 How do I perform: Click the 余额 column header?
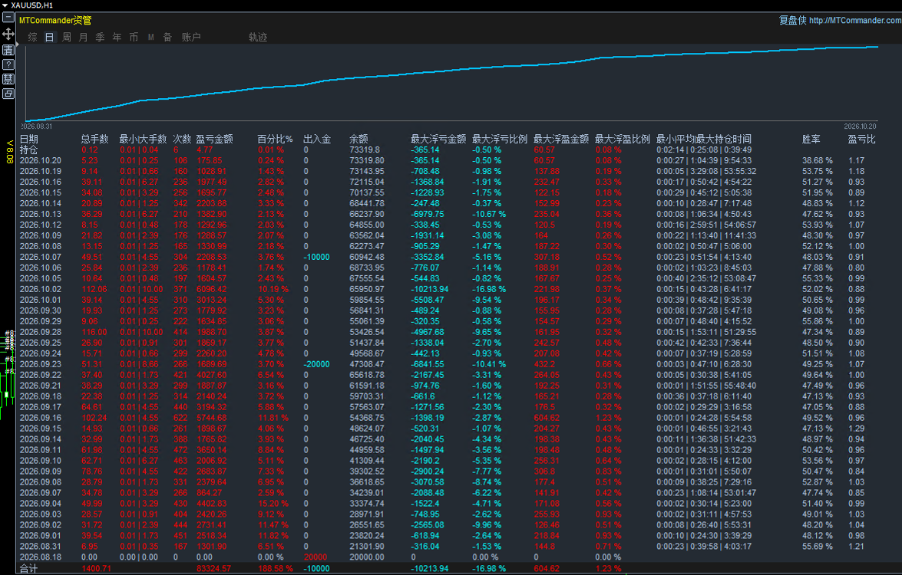coord(358,139)
